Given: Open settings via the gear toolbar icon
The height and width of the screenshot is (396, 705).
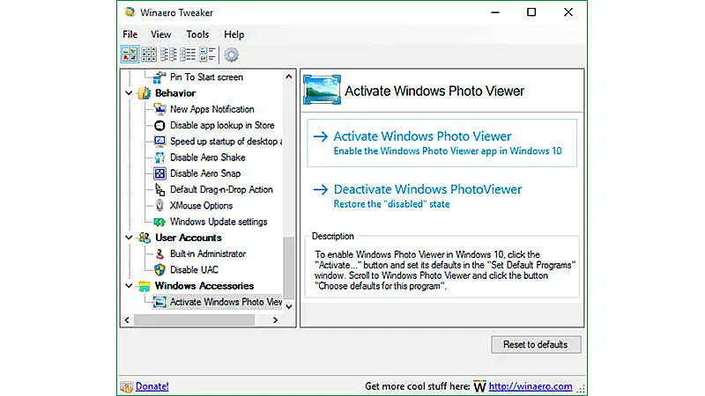Looking at the screenshot, I should (232, 55).
